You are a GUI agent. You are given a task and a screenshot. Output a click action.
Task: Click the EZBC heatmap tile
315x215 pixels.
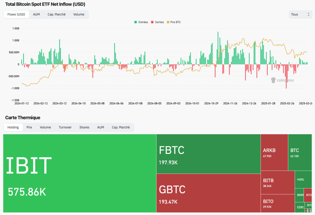pyautogui.click(x=300, y=207)
